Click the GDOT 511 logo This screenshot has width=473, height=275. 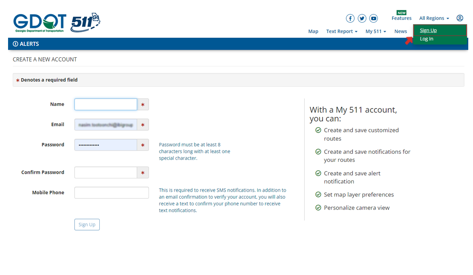point(57,22)
